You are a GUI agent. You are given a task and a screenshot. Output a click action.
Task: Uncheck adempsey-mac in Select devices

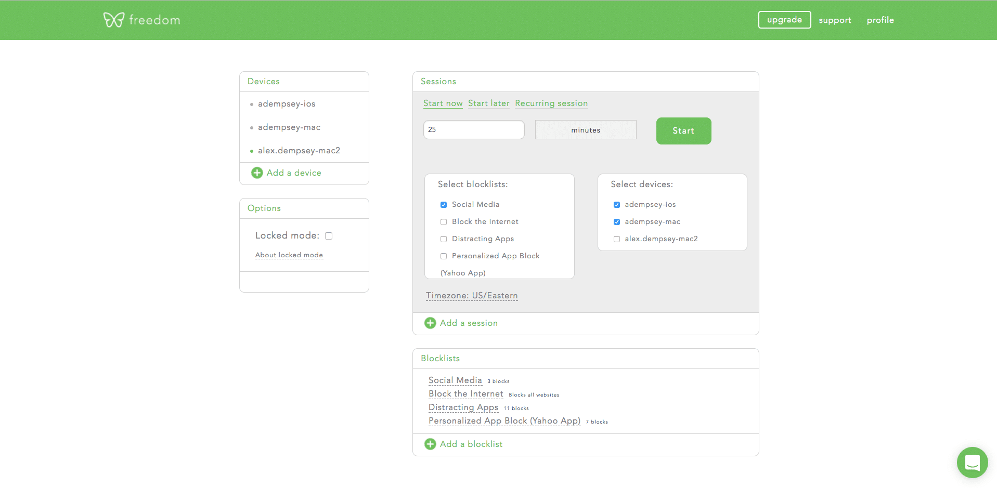[x=617, y=222]
